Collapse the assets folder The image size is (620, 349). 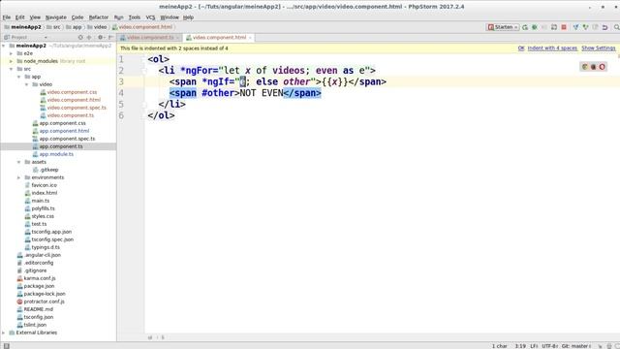[x=18, y=162]
